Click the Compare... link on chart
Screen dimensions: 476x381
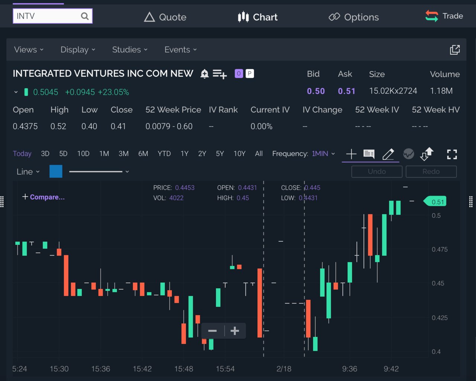coord(44,197)
